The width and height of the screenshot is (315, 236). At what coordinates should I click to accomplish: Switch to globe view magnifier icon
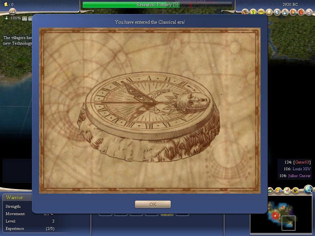[x=308, y=189]
